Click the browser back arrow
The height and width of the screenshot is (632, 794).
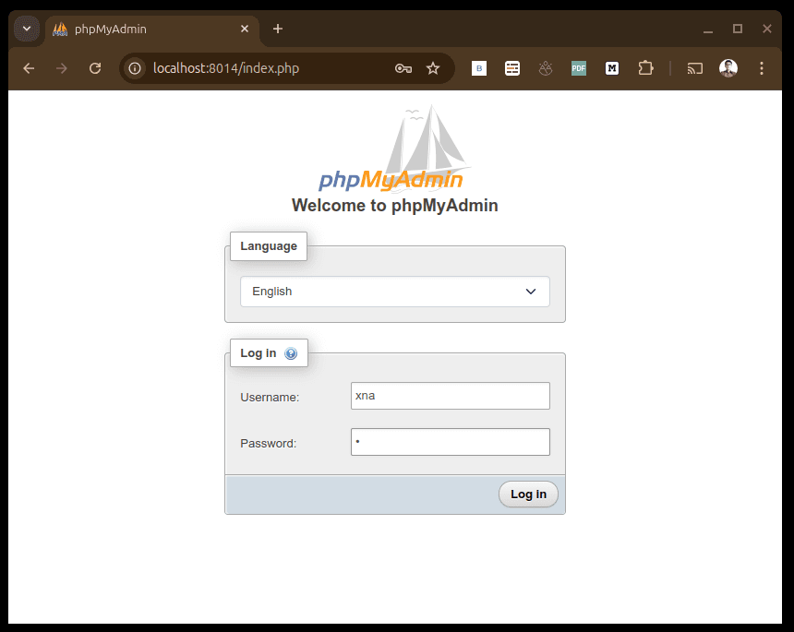[29, 68]
